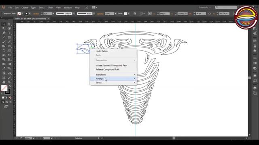Select the Blend tool
This screenshot has height=145, width=259.
[x=9, y=68]
